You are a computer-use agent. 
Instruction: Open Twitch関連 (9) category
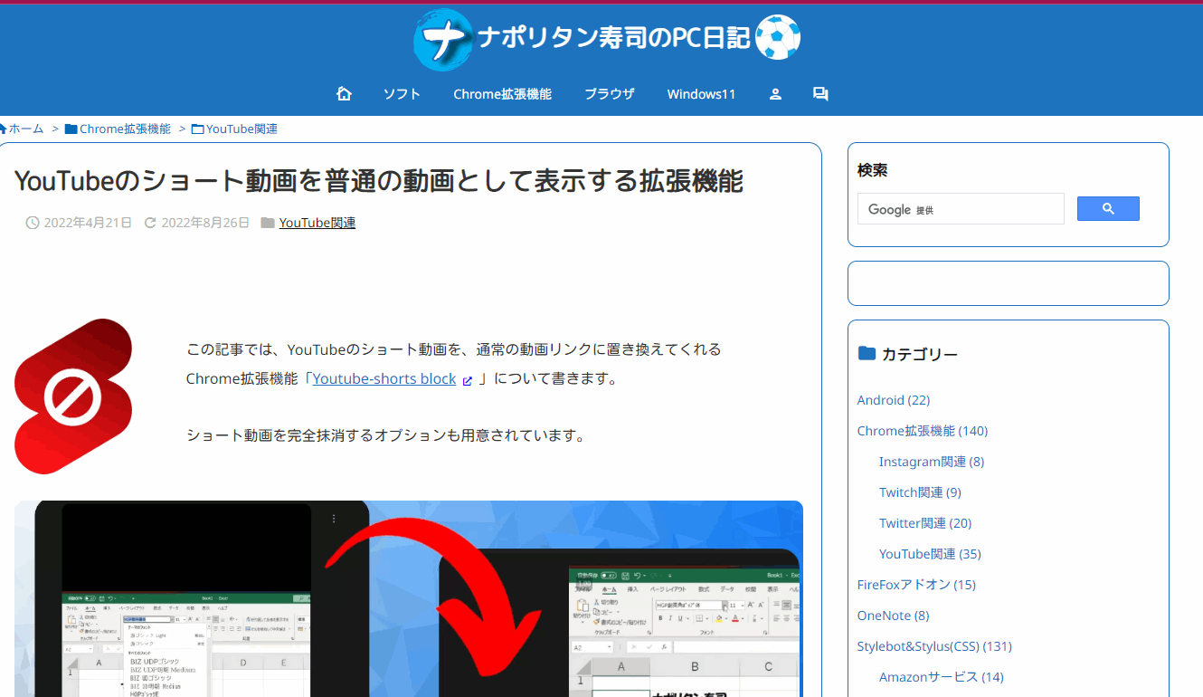click(920, 492)
